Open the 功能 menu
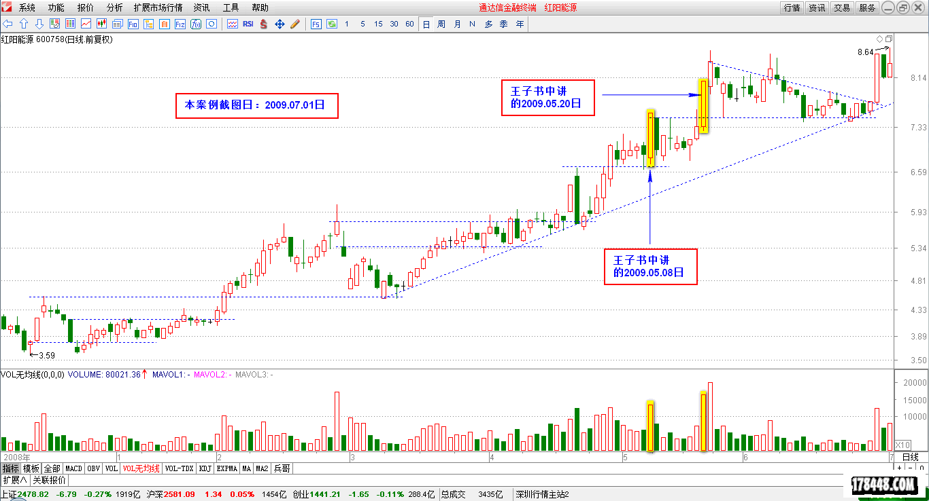The image size is (929, 501). click(56, 7)
